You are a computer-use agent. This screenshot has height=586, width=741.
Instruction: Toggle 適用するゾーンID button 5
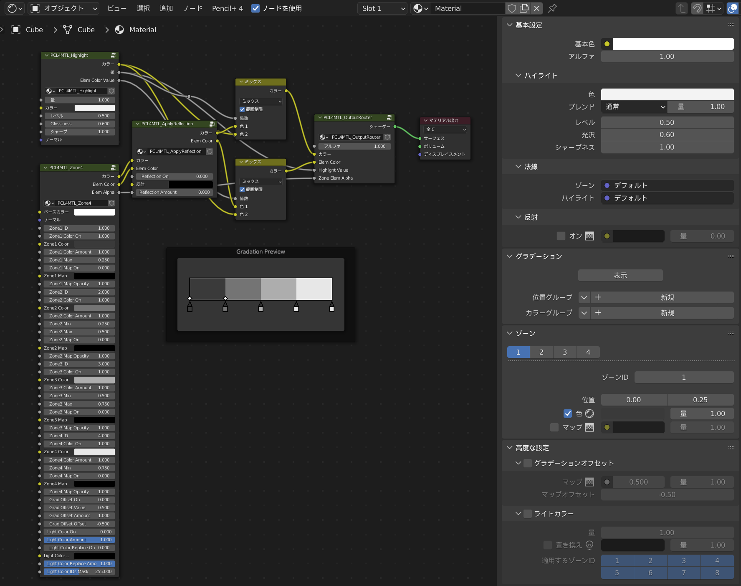coord(617,573)
